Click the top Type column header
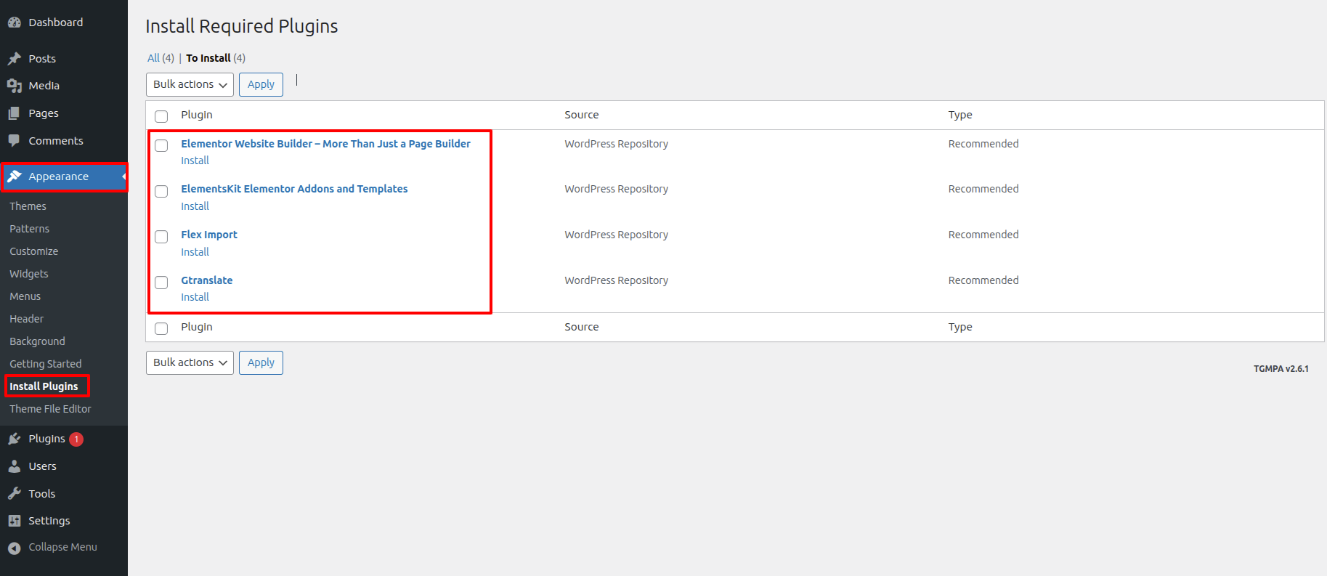Image resolution: width=1327 pixels, height=576 pixels. tap(960, 115)
